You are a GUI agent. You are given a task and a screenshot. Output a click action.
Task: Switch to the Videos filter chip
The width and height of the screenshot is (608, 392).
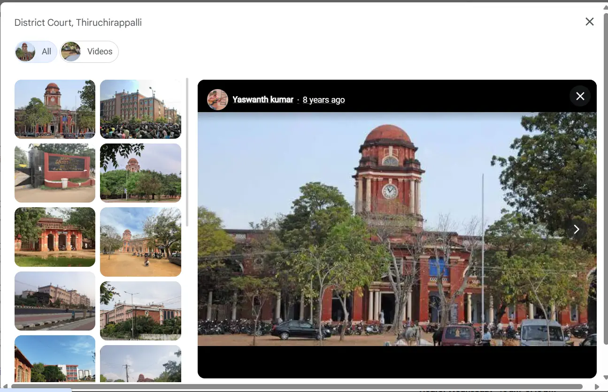point(89,52)
